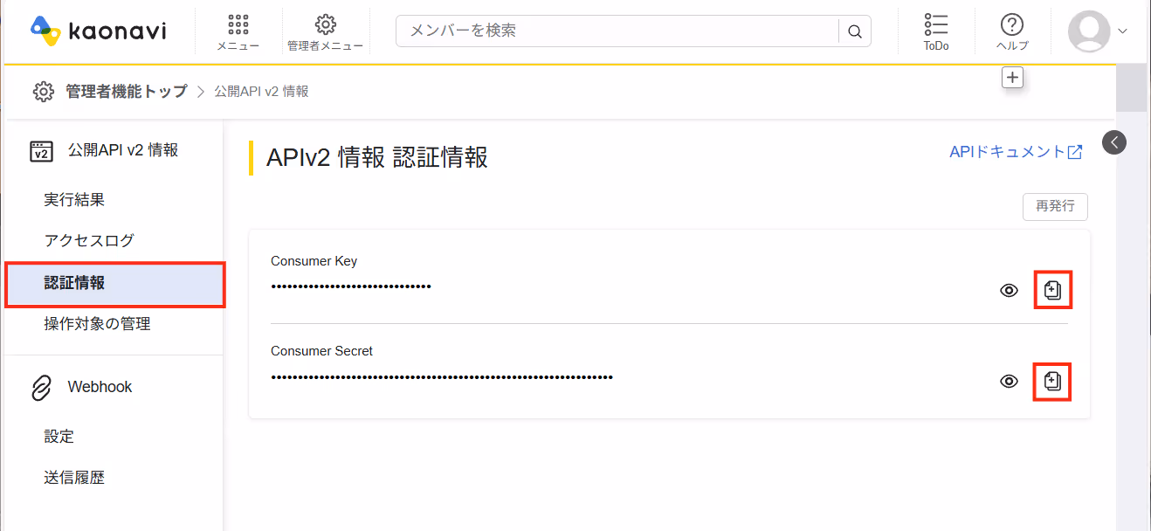The width and height of the screenshot is (1151, 531).
Task: Copy the Consumer Secret
Action: click(1052, 381)
